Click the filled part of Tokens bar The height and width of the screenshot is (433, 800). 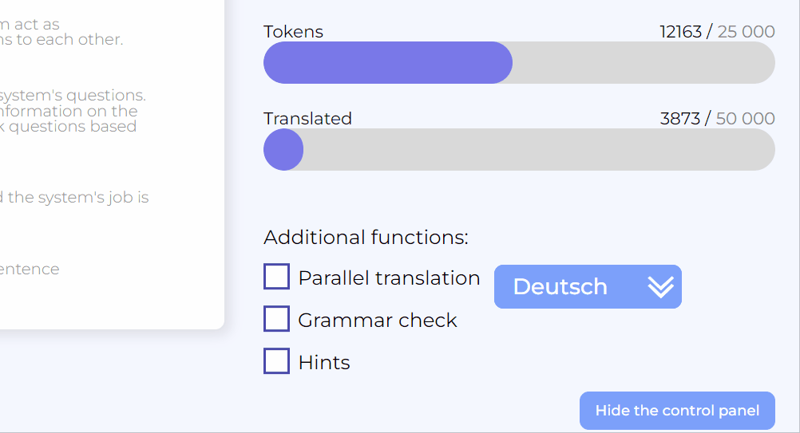coord(387,63)
